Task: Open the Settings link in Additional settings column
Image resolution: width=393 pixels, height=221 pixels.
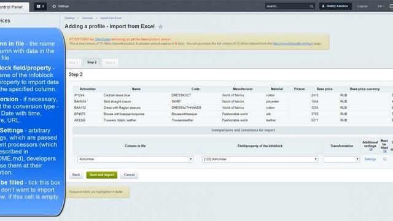Action: click(x=370, y=159)
